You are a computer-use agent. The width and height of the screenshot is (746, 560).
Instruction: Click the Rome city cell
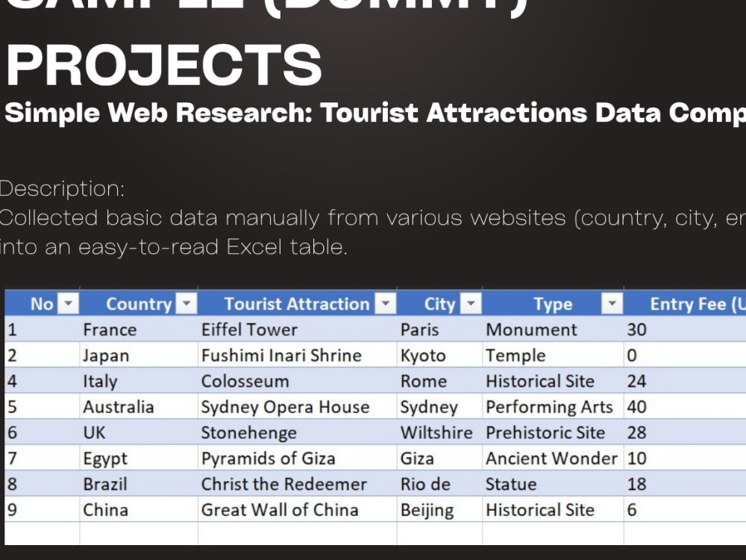pos(439,381)
